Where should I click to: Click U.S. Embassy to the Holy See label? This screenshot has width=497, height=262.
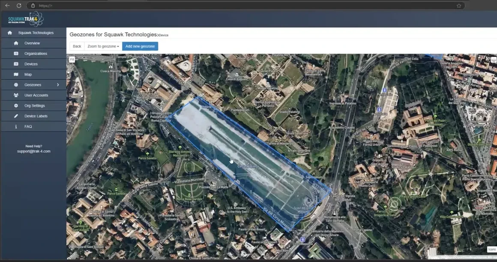[237, 210]
